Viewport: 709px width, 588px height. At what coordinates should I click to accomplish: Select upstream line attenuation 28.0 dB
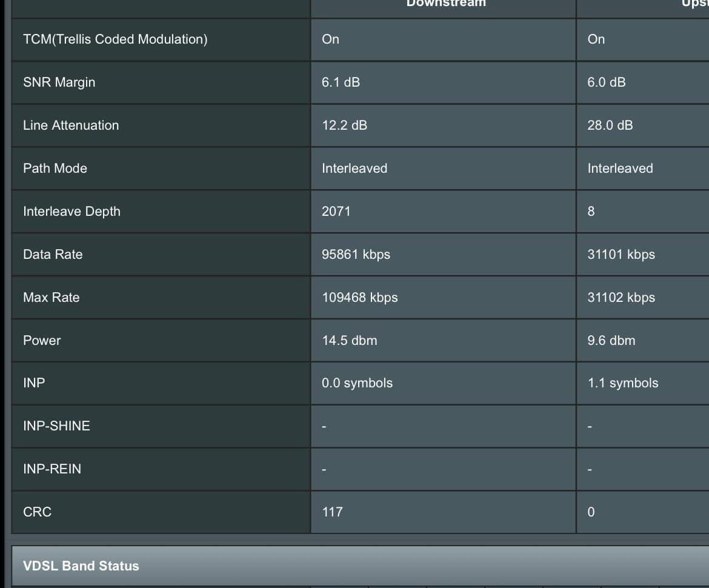tap(610, 125)
